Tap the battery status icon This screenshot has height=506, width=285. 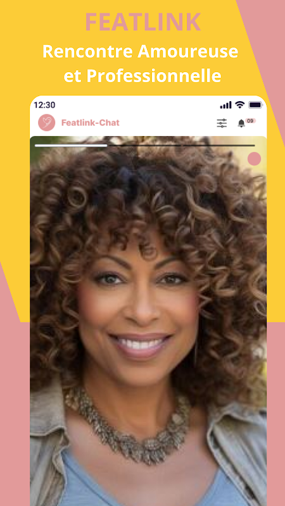point(255,105)
